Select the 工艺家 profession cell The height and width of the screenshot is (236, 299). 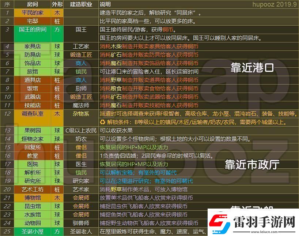81,46
